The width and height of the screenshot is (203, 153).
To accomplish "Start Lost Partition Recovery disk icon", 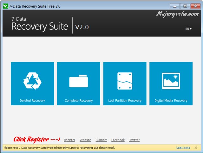I will point(125,81).
